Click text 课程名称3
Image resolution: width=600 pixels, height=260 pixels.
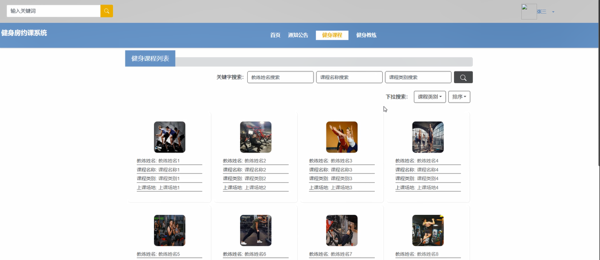[341, 170]
